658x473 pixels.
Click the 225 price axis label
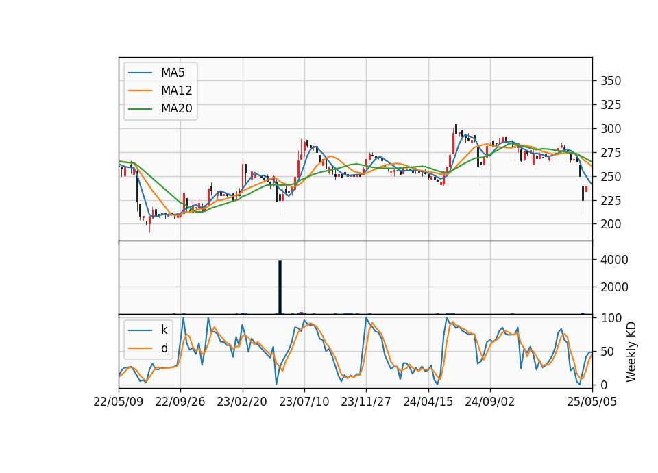(x=611, y=201)
